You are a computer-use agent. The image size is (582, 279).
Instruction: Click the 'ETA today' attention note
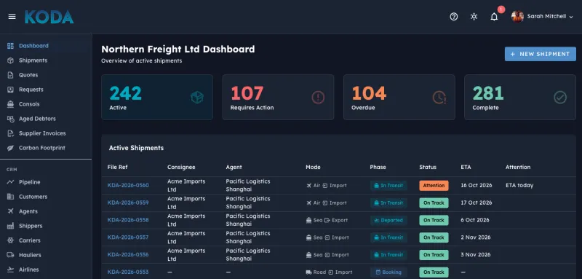[x=519, y=185]
